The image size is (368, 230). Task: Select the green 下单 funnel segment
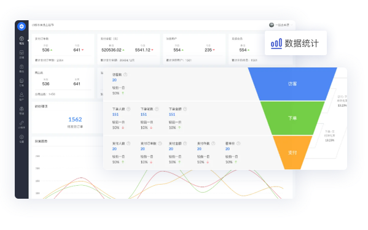pos(292,118)
